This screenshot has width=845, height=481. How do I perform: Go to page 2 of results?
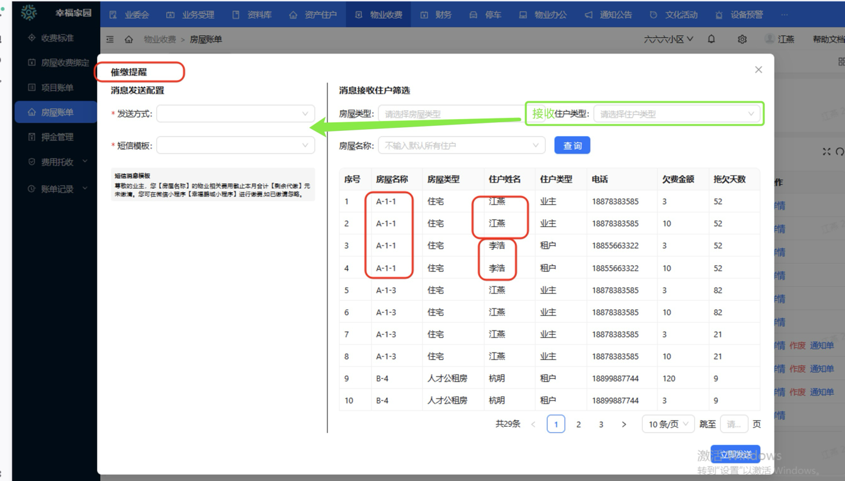578,424
